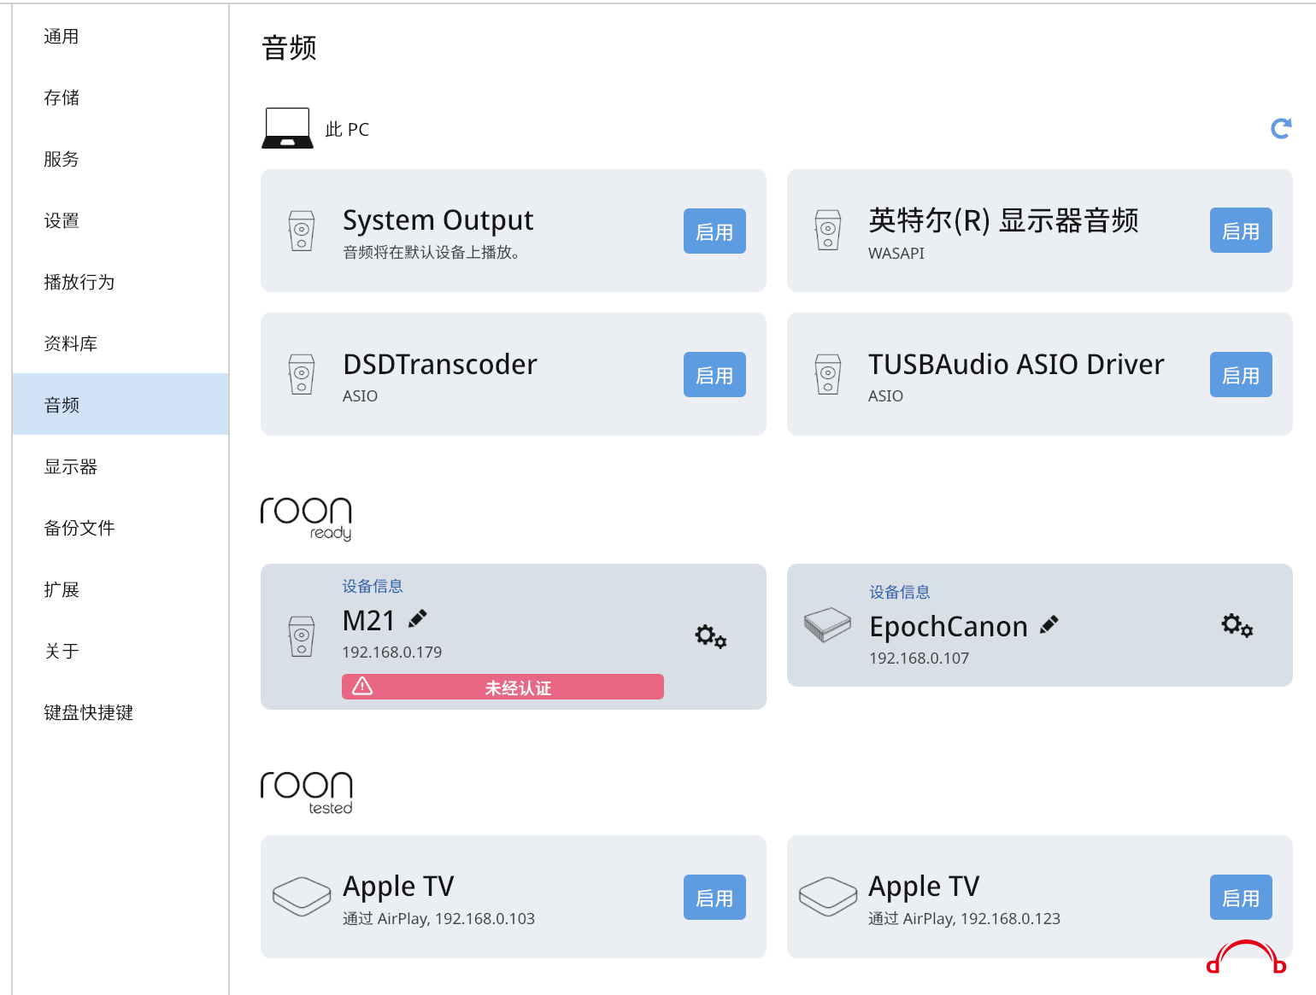The height and width of the screenshot is (995, 1316).
Task: Click the M21 device name
Action: [368, 620]
